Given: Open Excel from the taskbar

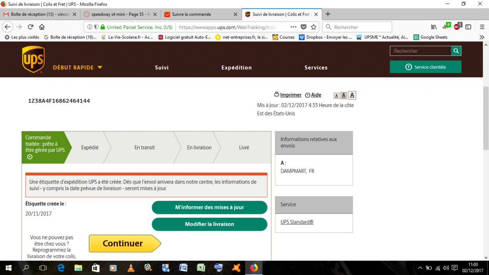Looking at the screenshot, I should (201, 268).
